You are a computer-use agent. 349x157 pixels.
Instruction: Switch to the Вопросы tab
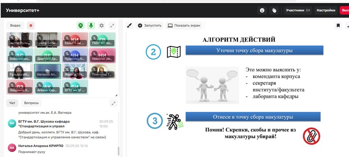point(31,103)
